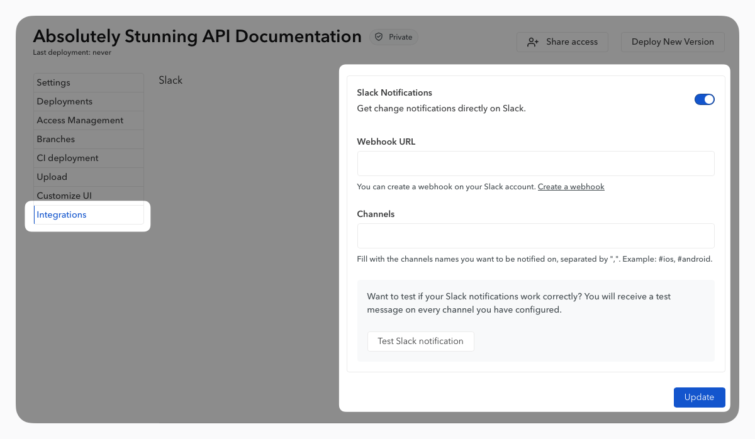This screenshot has width=755, height=439.
Task: Click the Update button
Action: 699,397
